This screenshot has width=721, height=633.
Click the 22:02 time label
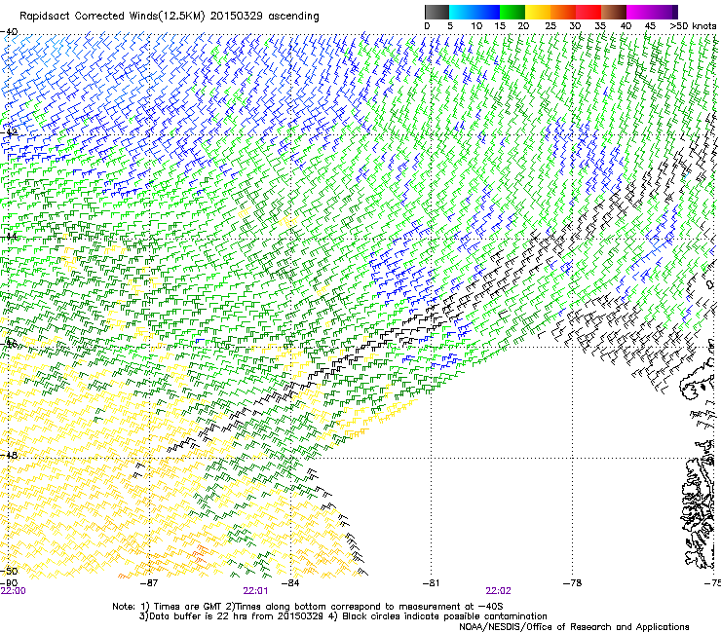coord(499,591)
